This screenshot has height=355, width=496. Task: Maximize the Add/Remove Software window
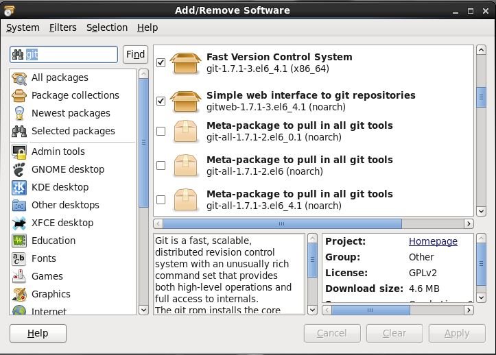pos(471,11)
